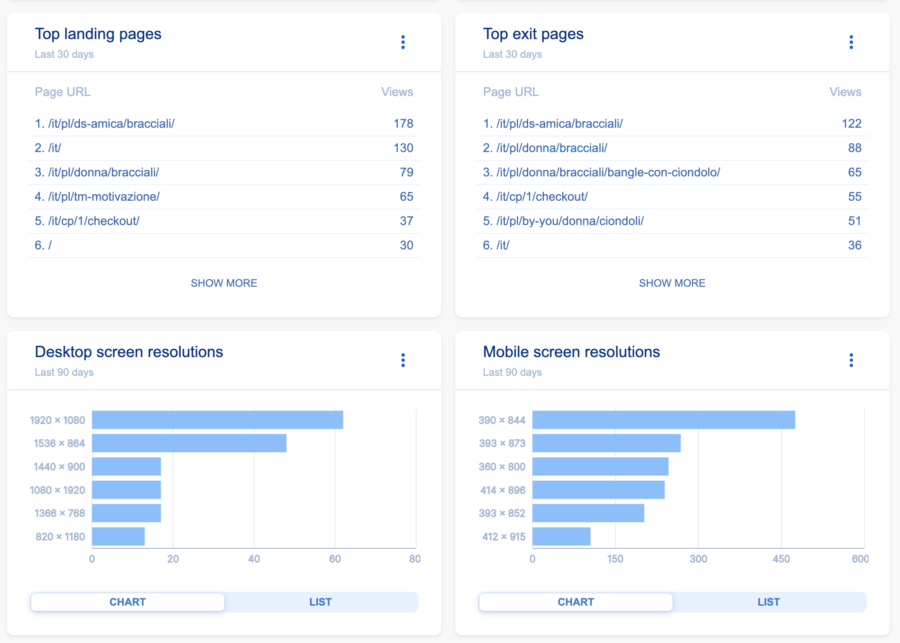Open Top landing pages options menu

coord(403,42)
